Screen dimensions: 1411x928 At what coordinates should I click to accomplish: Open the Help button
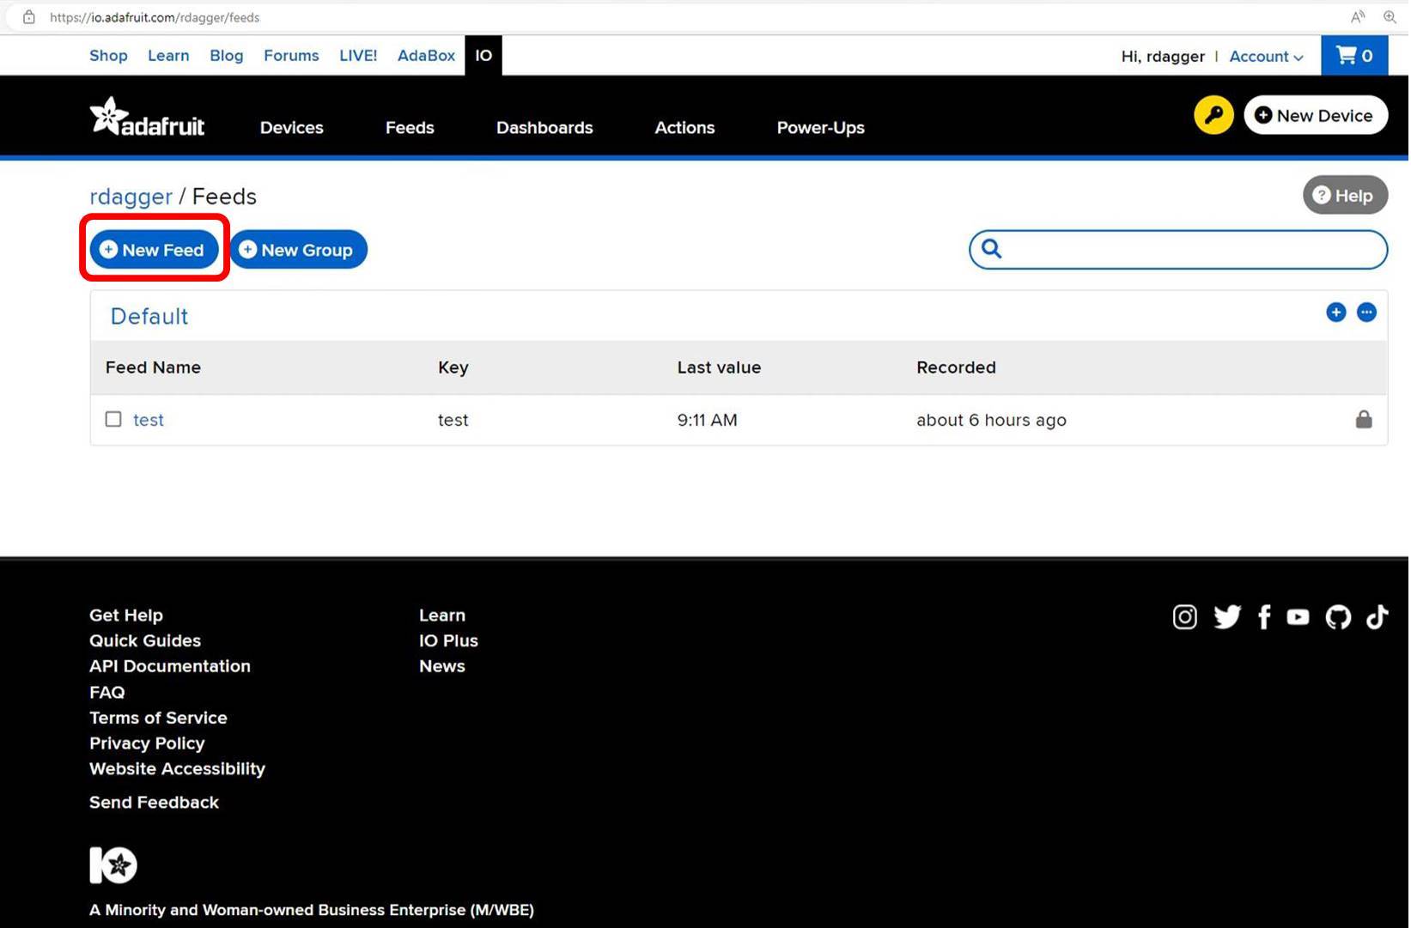[1347, 196]
